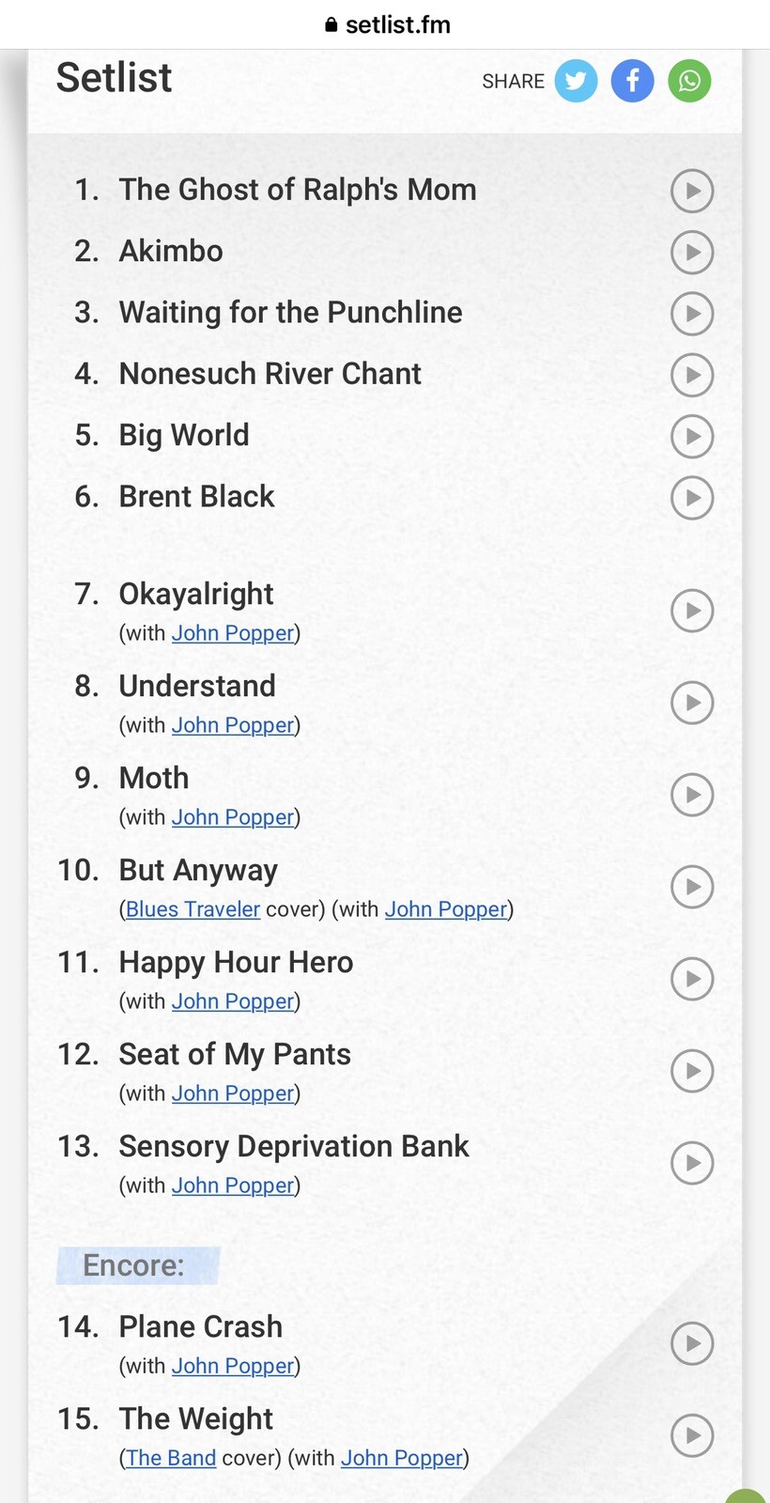Open the song title But Anyway
770x1503 pixels.
198,871
